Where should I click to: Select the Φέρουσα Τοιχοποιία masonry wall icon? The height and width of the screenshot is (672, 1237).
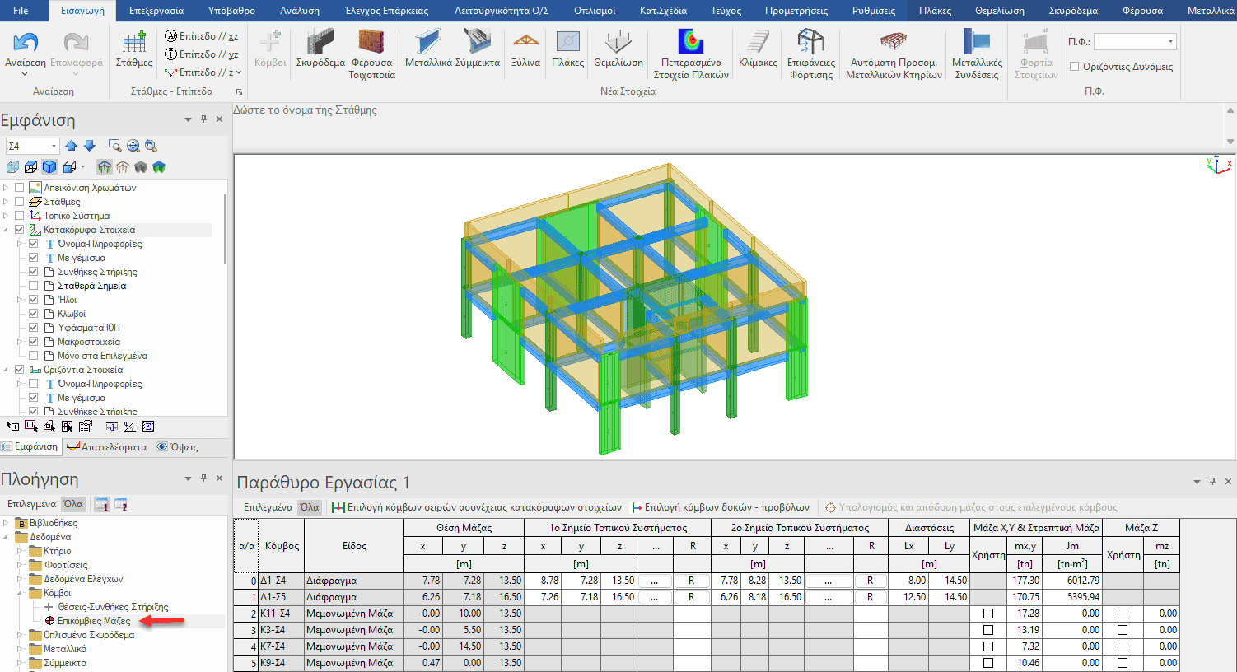[371, 43]
